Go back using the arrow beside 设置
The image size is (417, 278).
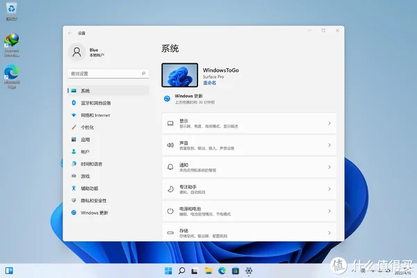[70, 33]
